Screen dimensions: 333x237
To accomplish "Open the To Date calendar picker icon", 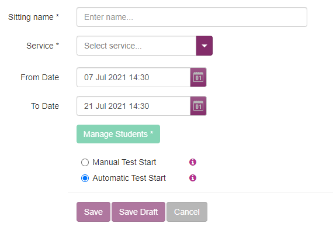I will click(x=198, y=106).
